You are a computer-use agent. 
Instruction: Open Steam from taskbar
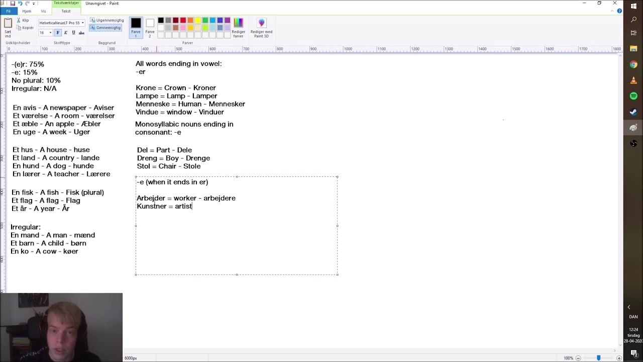[633, 112]
